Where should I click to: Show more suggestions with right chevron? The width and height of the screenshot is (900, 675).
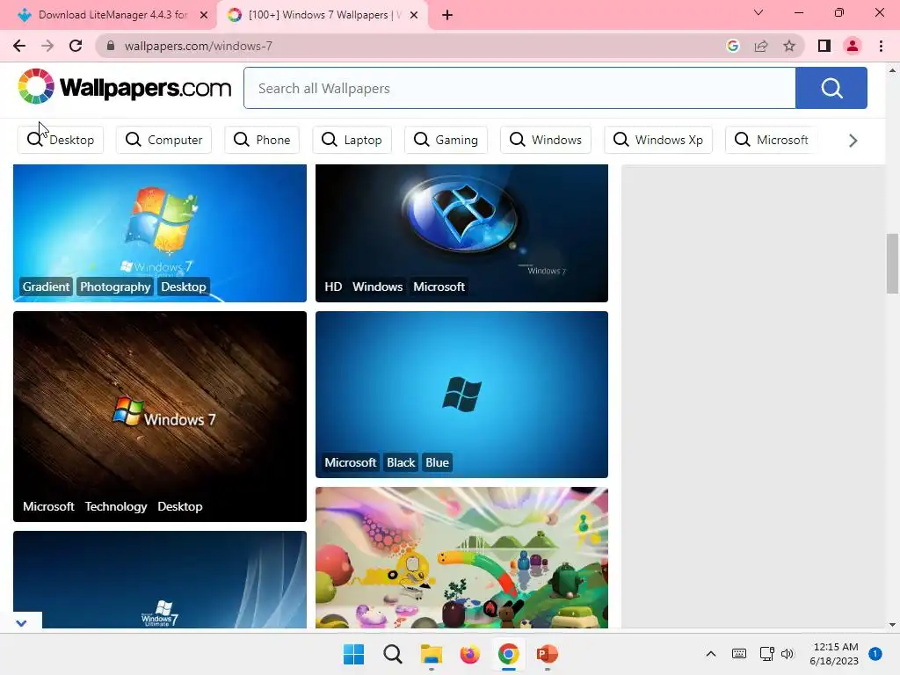tap(853, 140)
